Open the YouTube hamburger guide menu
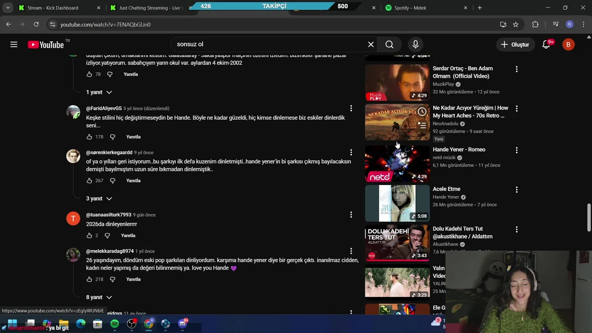 coord(14,44)
